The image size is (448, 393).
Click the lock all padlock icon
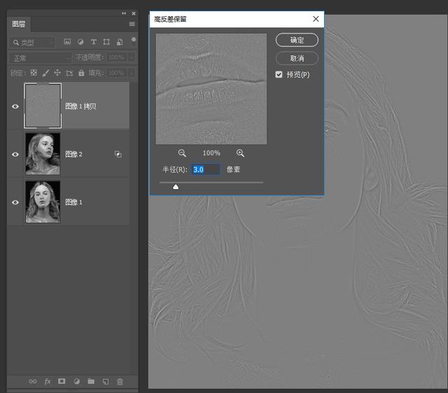pyautogui.click(x=81, y=73)
